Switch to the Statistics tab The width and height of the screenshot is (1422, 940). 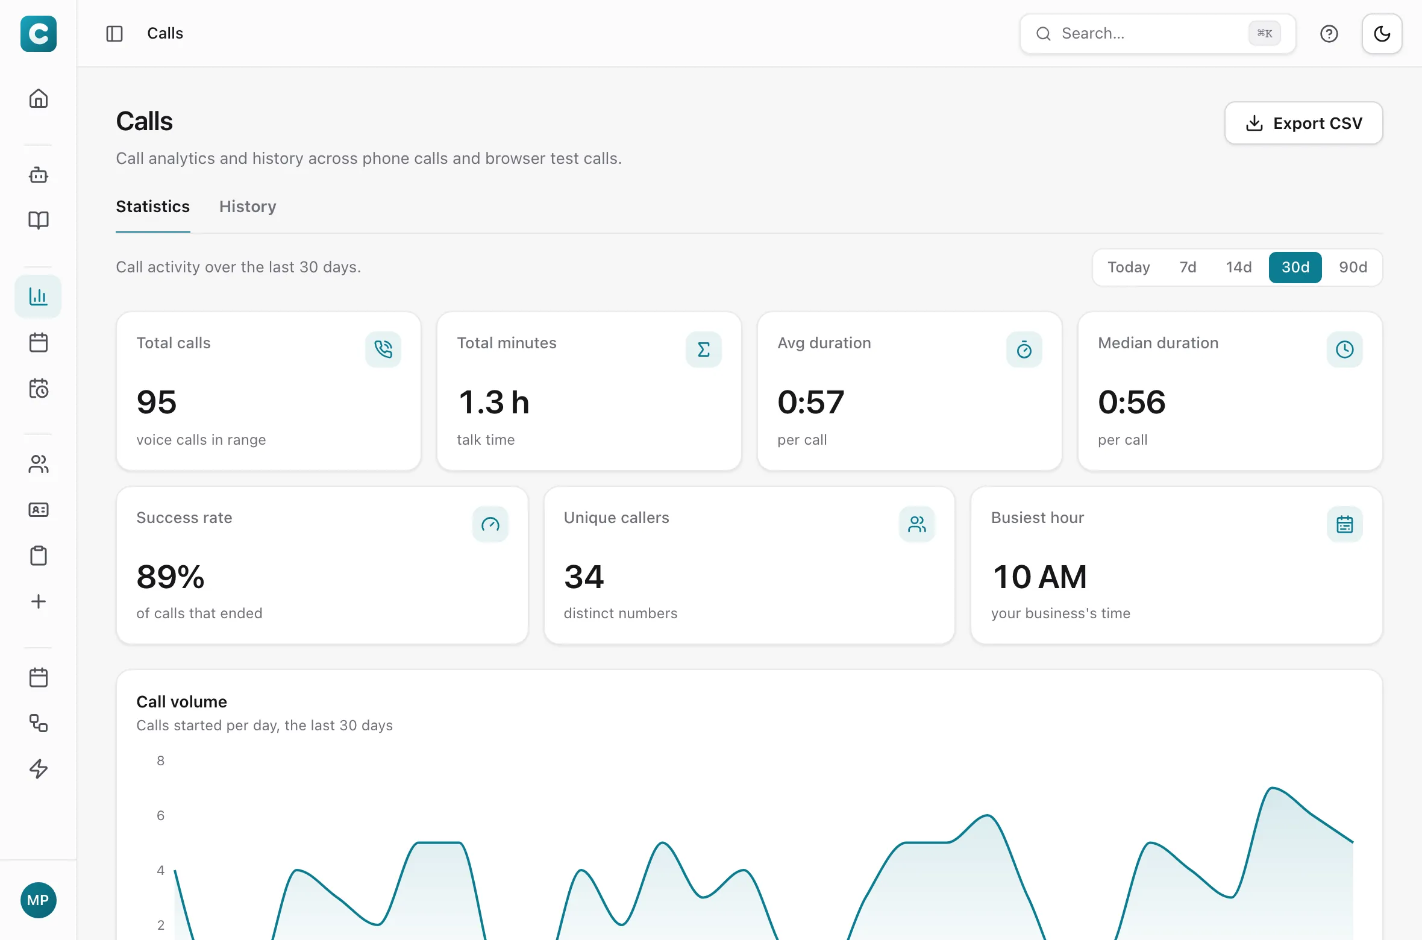152,207
